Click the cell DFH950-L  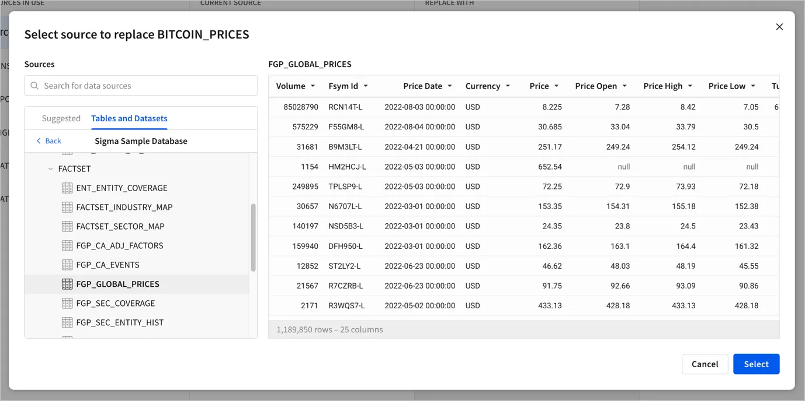[x=346, y=246]
